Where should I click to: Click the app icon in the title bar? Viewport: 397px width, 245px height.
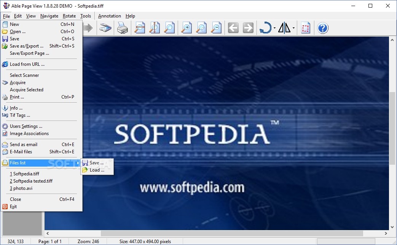pyautogui.click(x=6, y=6)
